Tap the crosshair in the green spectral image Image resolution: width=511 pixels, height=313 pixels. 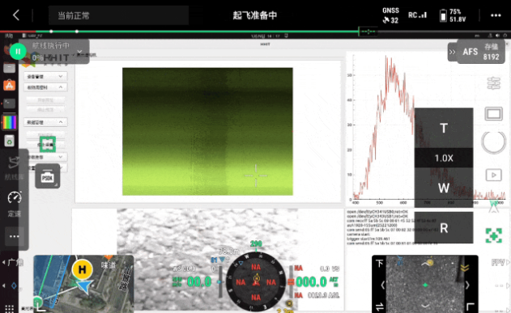pos(256,176)
